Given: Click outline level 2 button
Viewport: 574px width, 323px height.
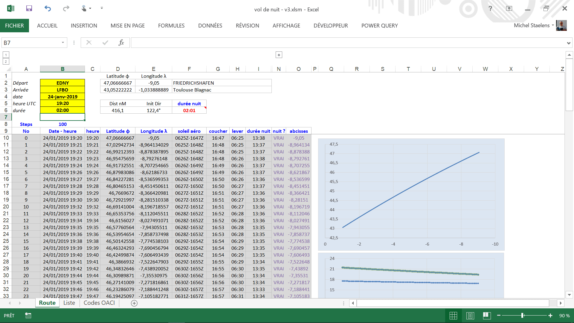Looking at the screenshot, I should click(6, 62).
